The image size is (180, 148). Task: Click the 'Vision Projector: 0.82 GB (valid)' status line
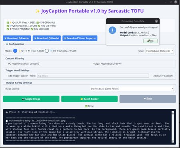[x=28, y=29]
